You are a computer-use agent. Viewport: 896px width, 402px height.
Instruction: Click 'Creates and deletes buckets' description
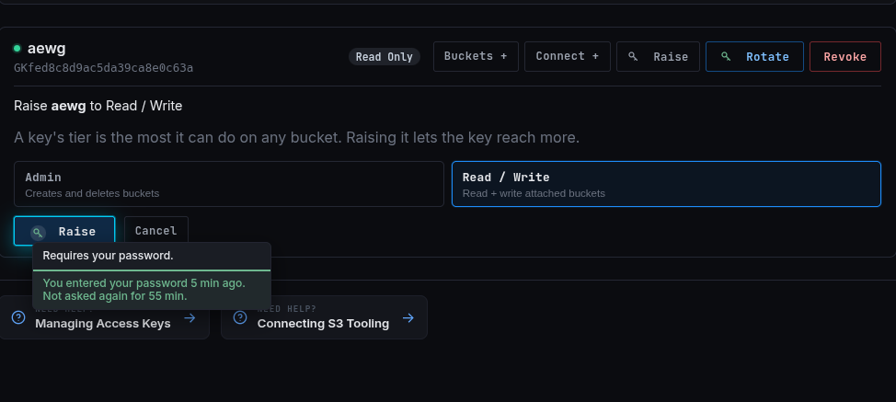pos(92,193)
